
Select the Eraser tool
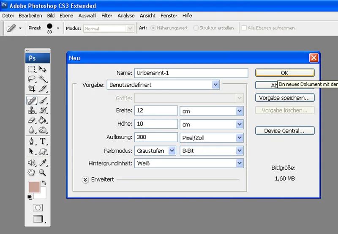coord(31,120)
